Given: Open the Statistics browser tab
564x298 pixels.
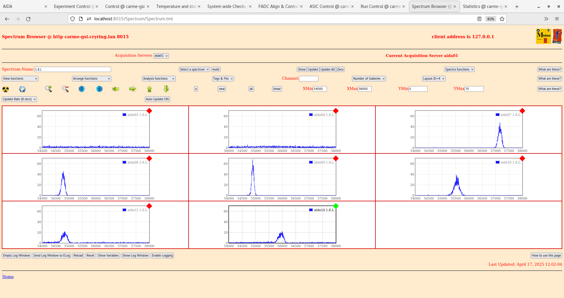Looking at the screenshot, I should pyautogui.click(x=482, y=6).
